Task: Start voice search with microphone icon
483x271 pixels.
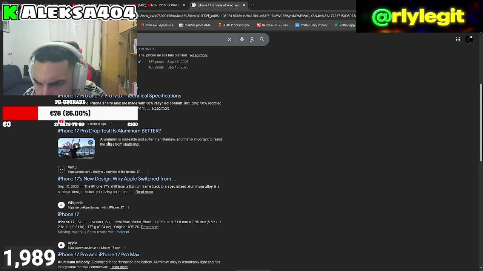Action: click(x=242, y=39)
